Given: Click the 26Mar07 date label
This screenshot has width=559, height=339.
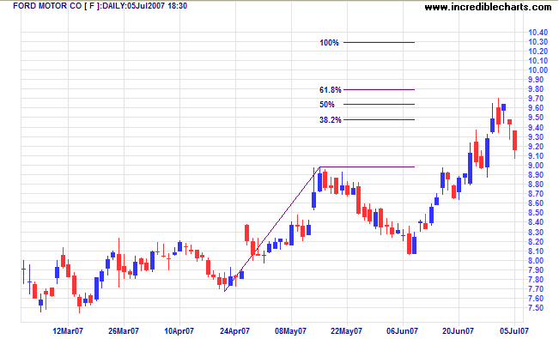Looking at the screenshot, I should tap(124, 331).
